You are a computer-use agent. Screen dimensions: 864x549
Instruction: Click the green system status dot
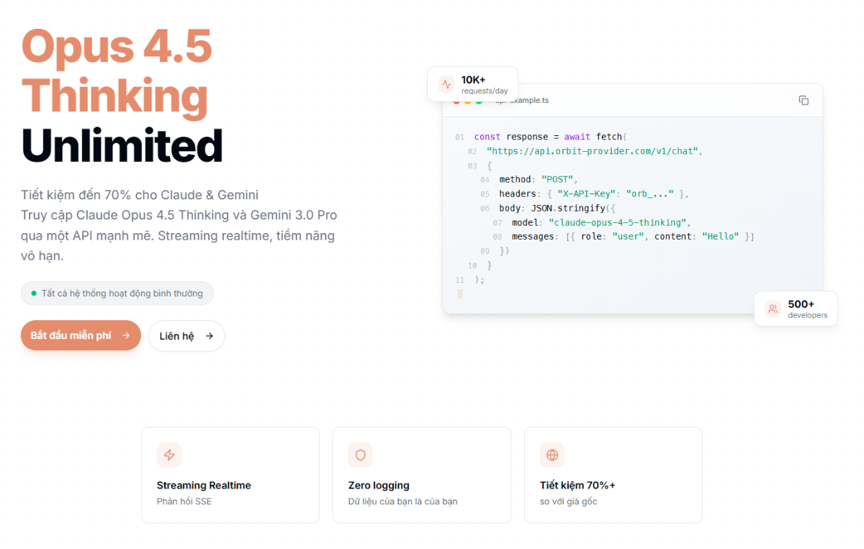coord(33,294)
